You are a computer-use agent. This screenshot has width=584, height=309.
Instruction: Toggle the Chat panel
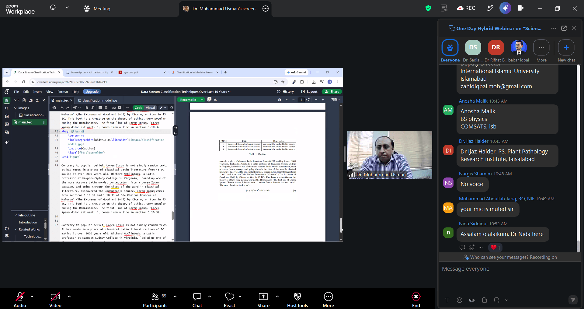(x=197, y=300)
